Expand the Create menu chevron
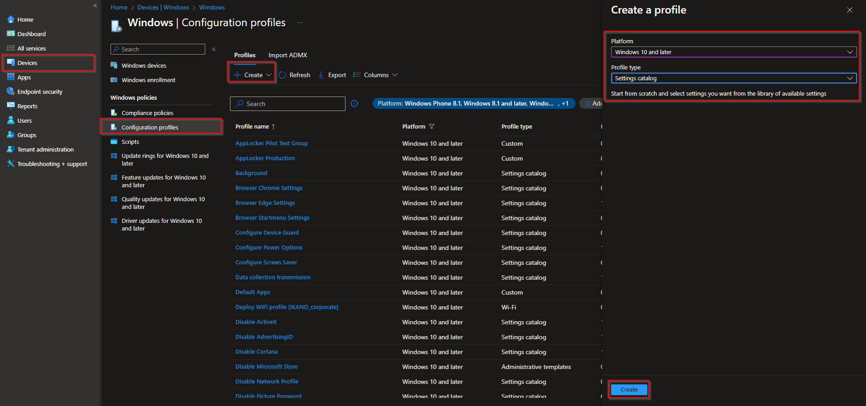 point(269,75)
